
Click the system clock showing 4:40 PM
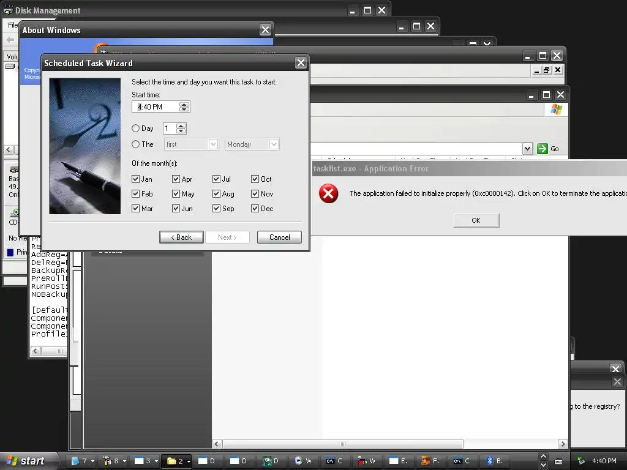pos(604,461)
